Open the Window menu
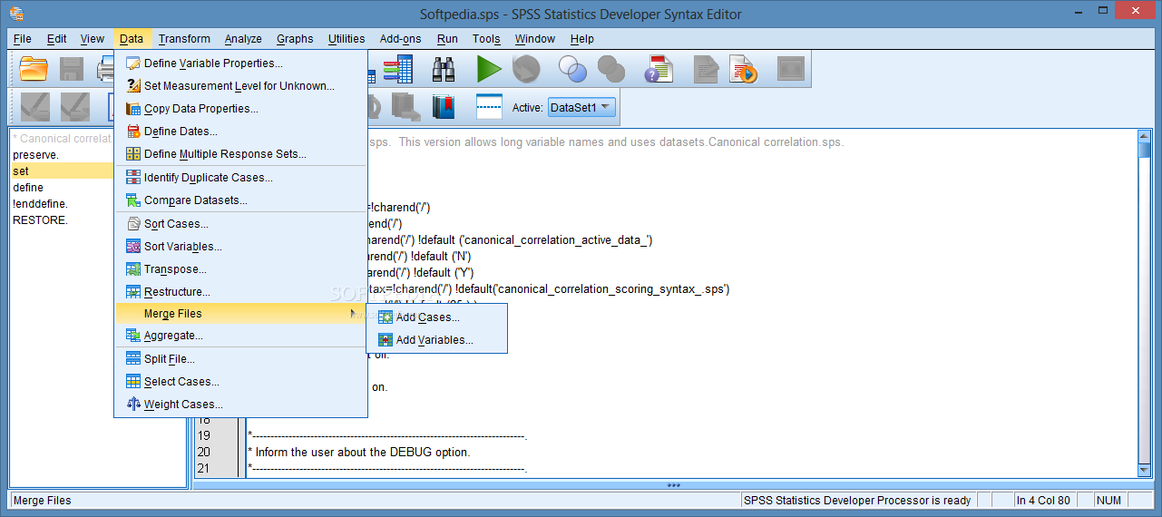The width and height of the screenshot is (1162, 517). pos(534,38)
